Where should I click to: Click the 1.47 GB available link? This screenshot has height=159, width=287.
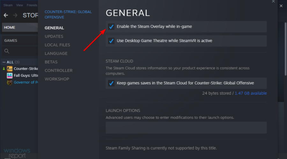click(x=251, y=93)
